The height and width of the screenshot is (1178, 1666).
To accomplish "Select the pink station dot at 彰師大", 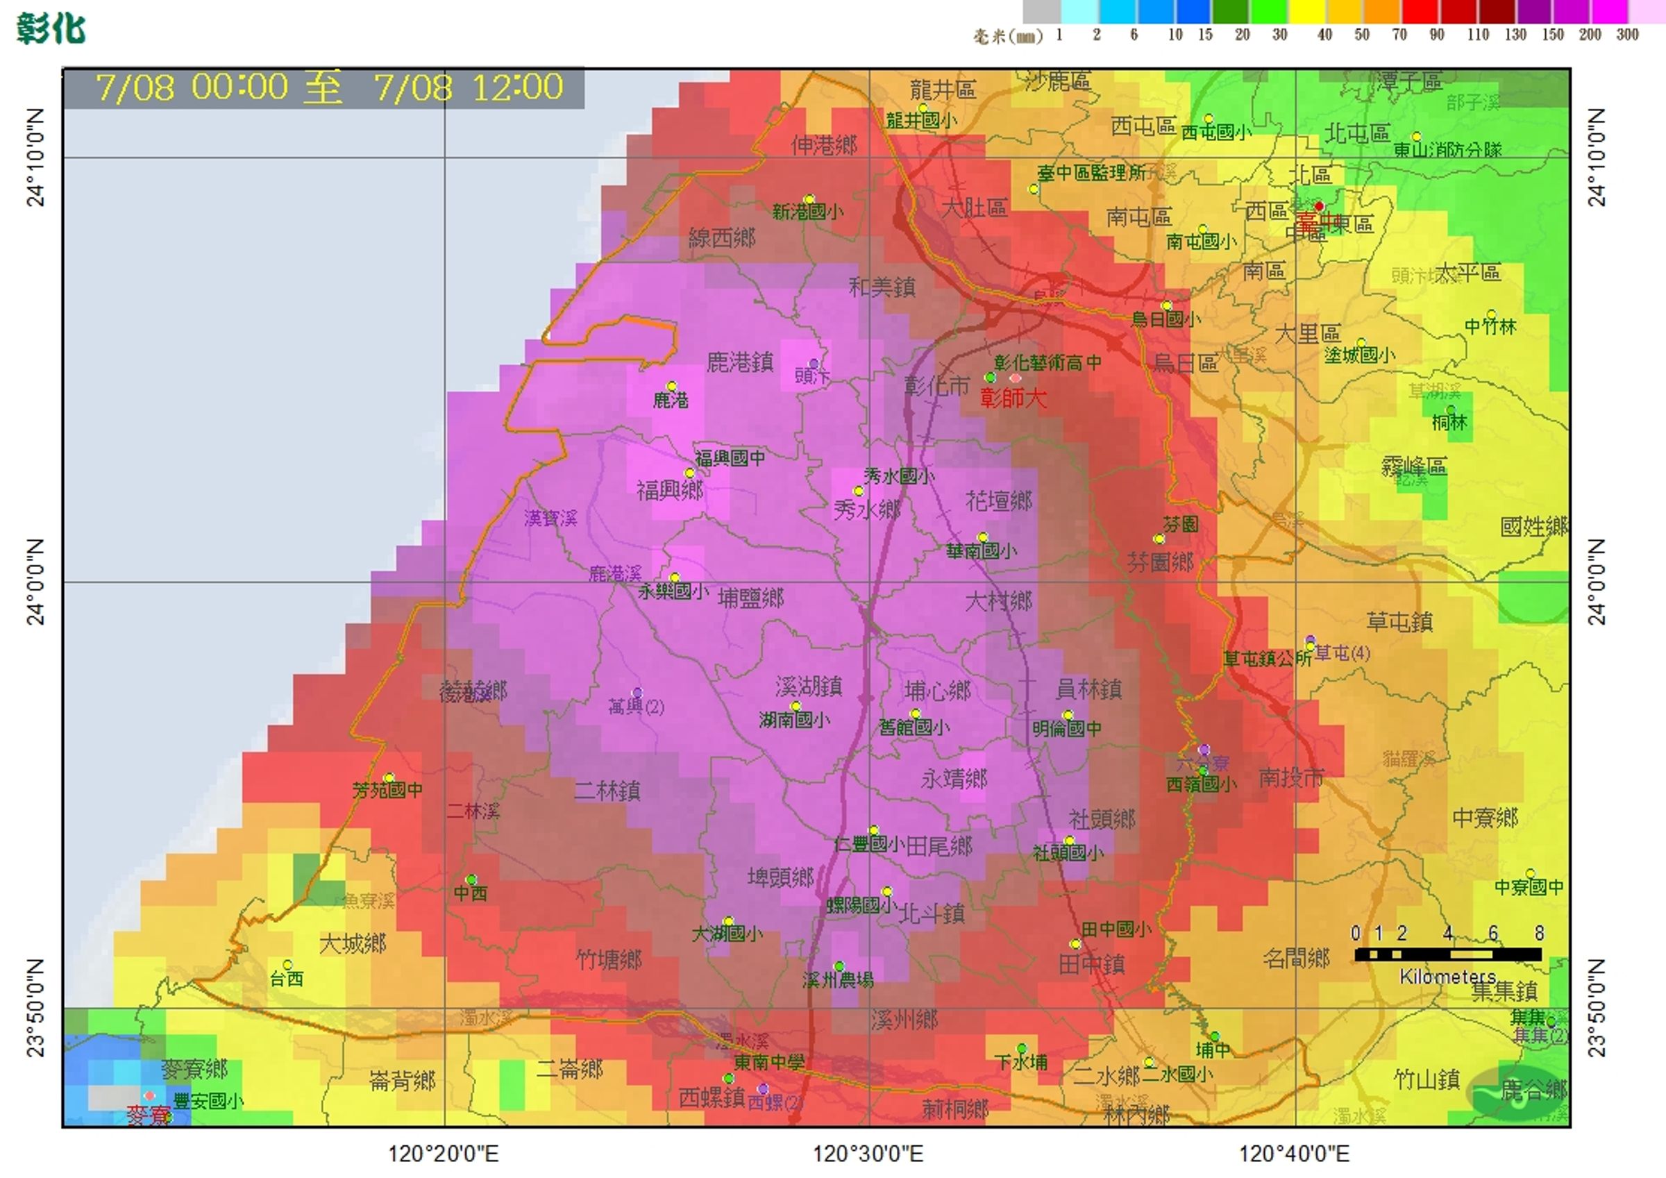I will click(x=1015, y=378).
